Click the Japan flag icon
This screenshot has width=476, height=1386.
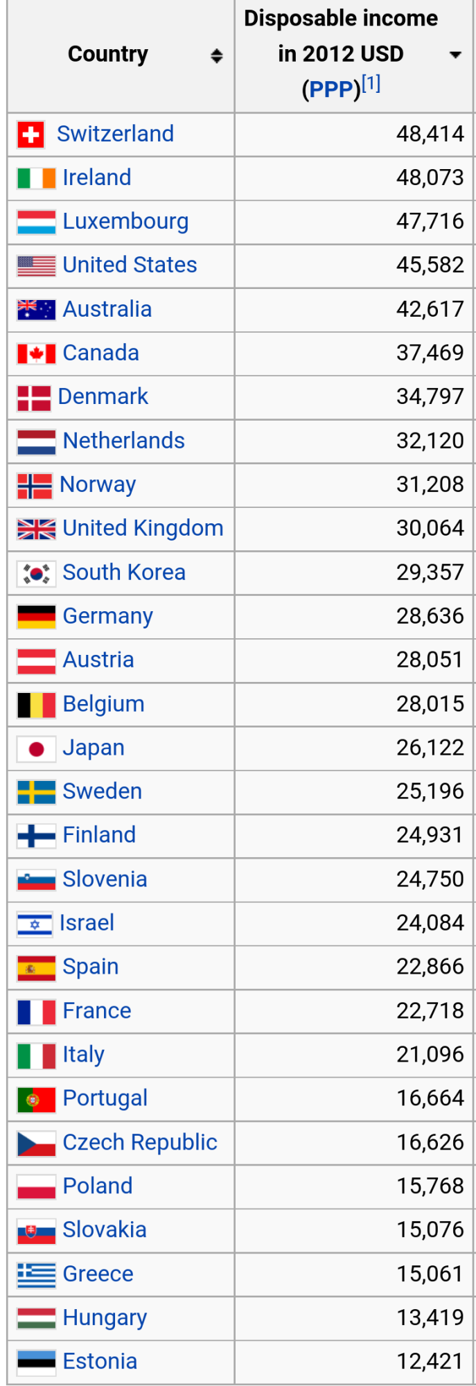[36, 748]
